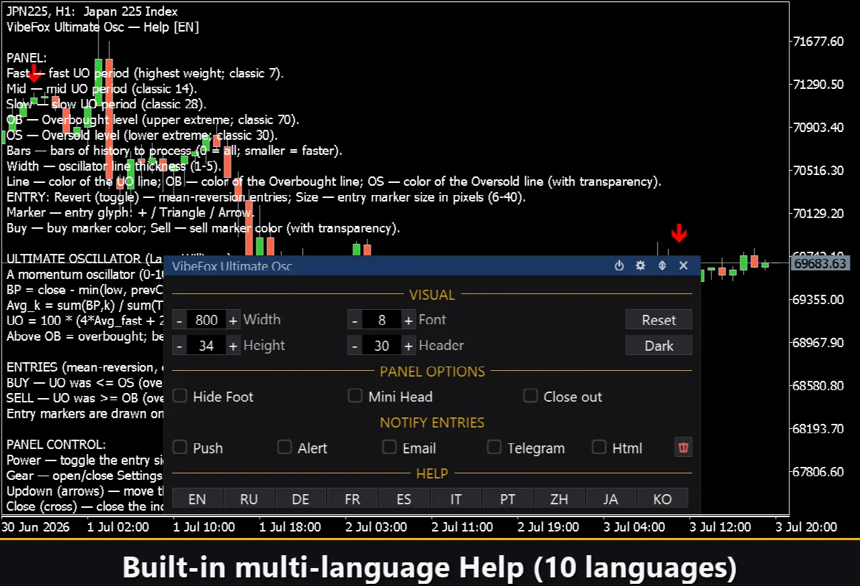Decrease Width with the minus button
The height and width of the screenshot is (586, 860).
(179, 320)
